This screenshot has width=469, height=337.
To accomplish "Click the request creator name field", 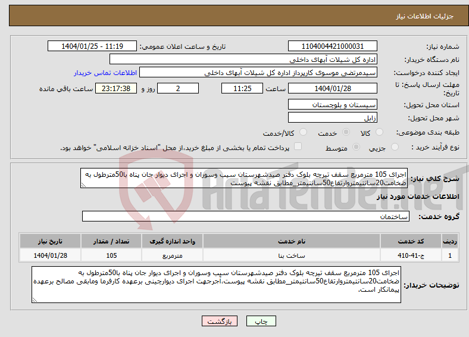I will (258, 73).
